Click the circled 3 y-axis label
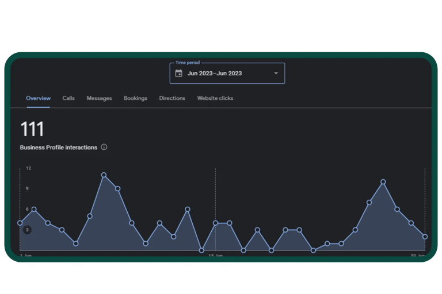 (x=27, y=230)
